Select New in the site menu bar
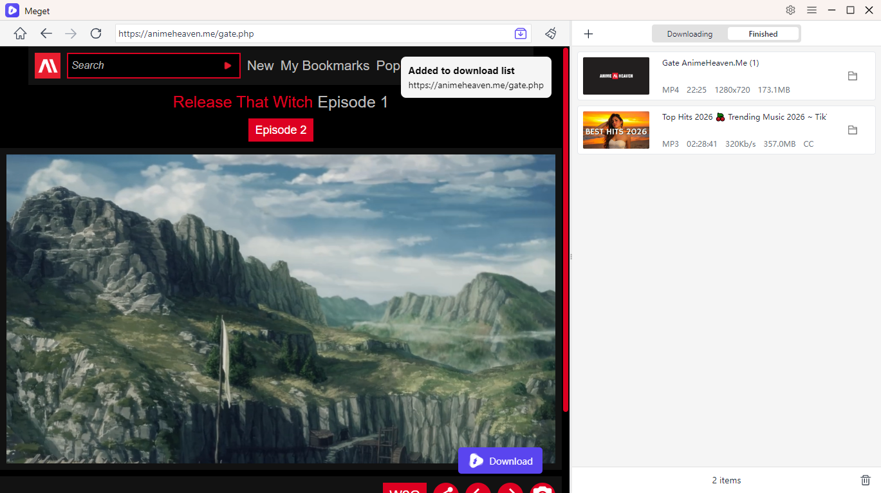This screenshot has height=493, width=881. click(x=261, y=66)
